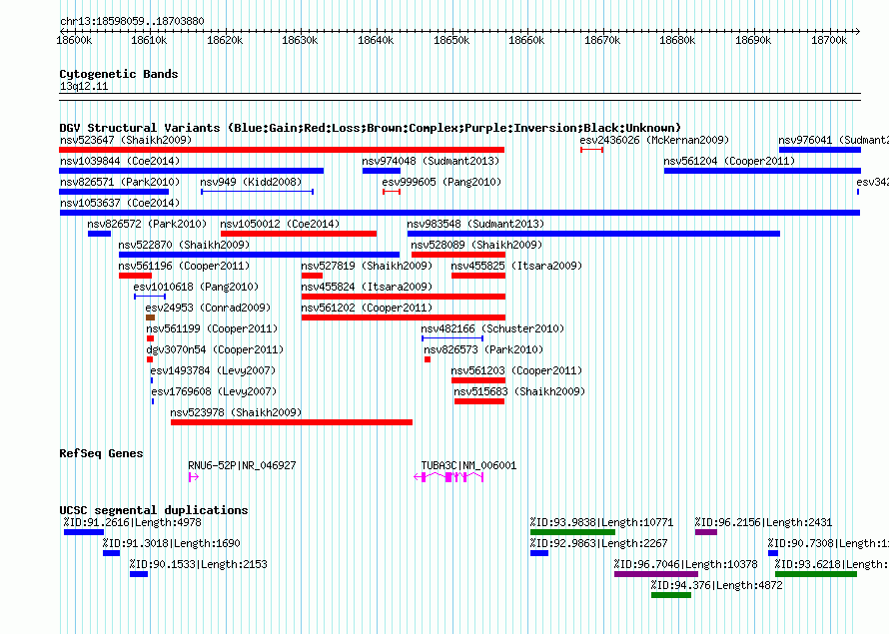Select the RefSeq Genes track title

click(x=102, y=453)
